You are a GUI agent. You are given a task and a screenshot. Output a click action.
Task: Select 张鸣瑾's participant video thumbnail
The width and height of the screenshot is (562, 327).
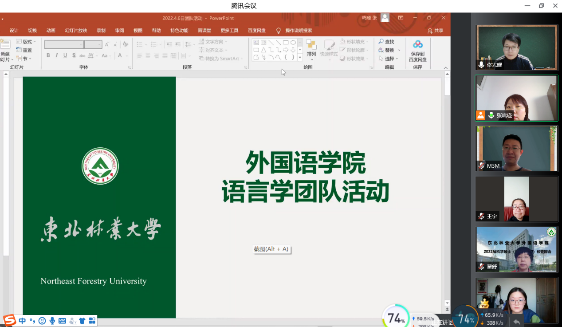pyautogui.click(x=516, y=98)
